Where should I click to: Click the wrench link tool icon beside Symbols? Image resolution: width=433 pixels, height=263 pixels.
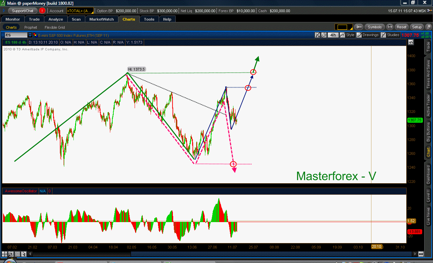(x=359, y=27)
